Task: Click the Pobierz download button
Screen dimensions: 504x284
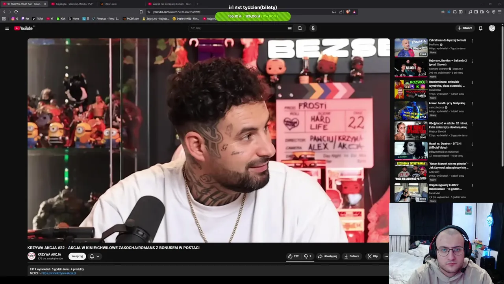Action: pyautogui.click(x=352, y=256)
